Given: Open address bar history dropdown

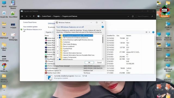Looking at the screenshot, I should (x=128, y=16).
